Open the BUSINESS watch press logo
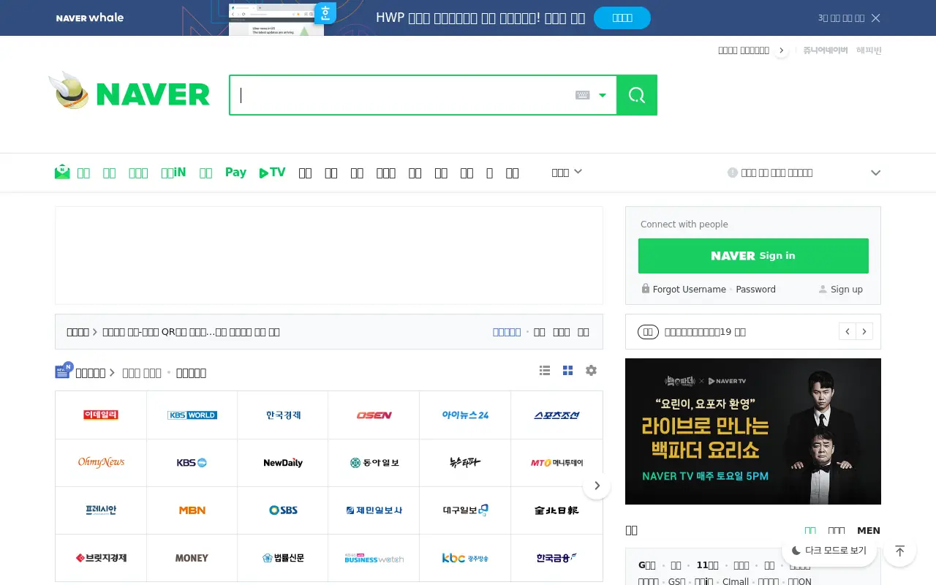Viewport: 936px width, 585px height. 374,558
